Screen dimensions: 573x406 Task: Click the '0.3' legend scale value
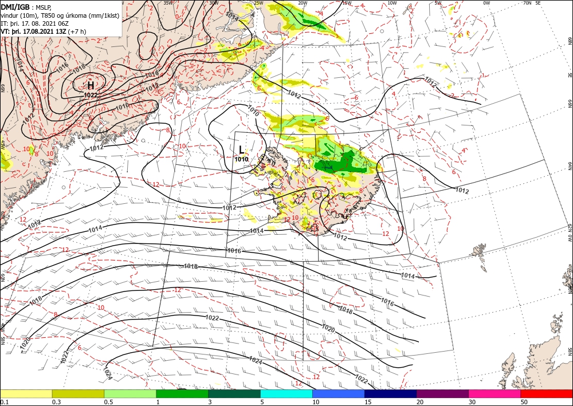[56, 402]
